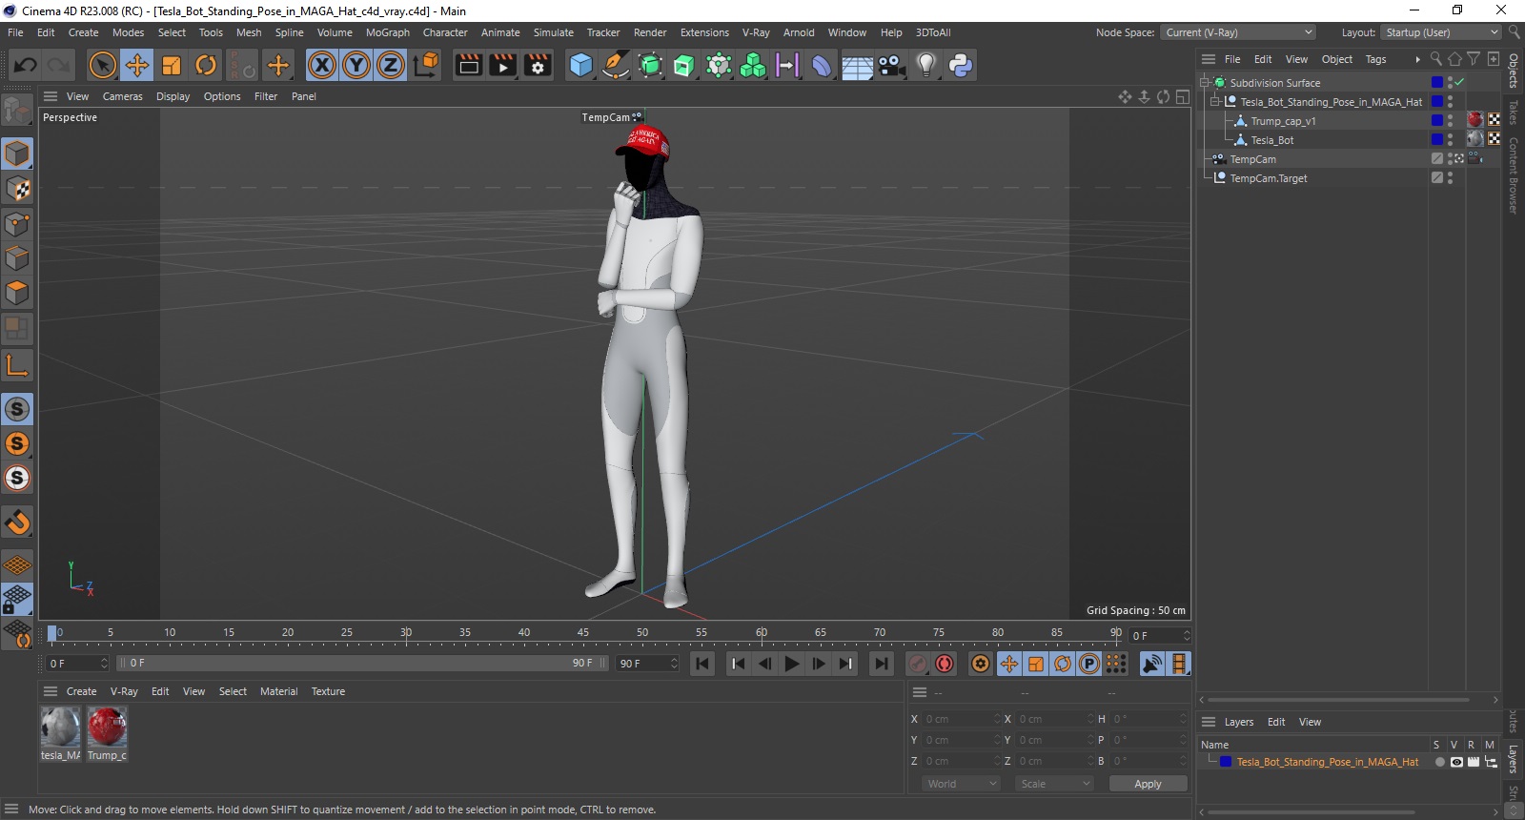Play the animation forward

tap(792, 664)
